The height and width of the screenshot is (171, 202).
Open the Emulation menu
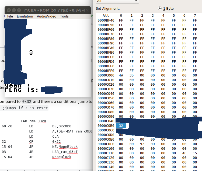25,16
